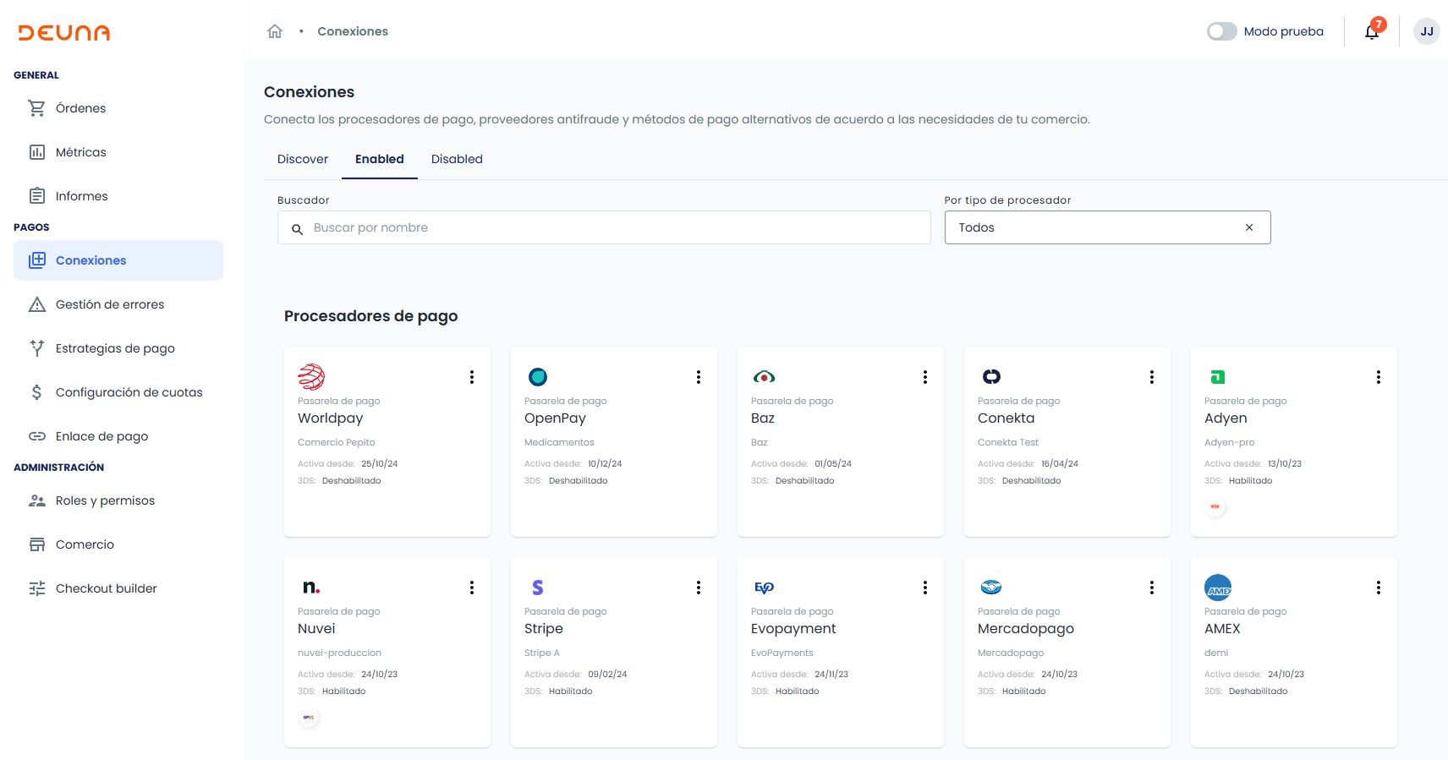Select the Mercadopago card title

pyautogui.click(x=1026, y=629)
